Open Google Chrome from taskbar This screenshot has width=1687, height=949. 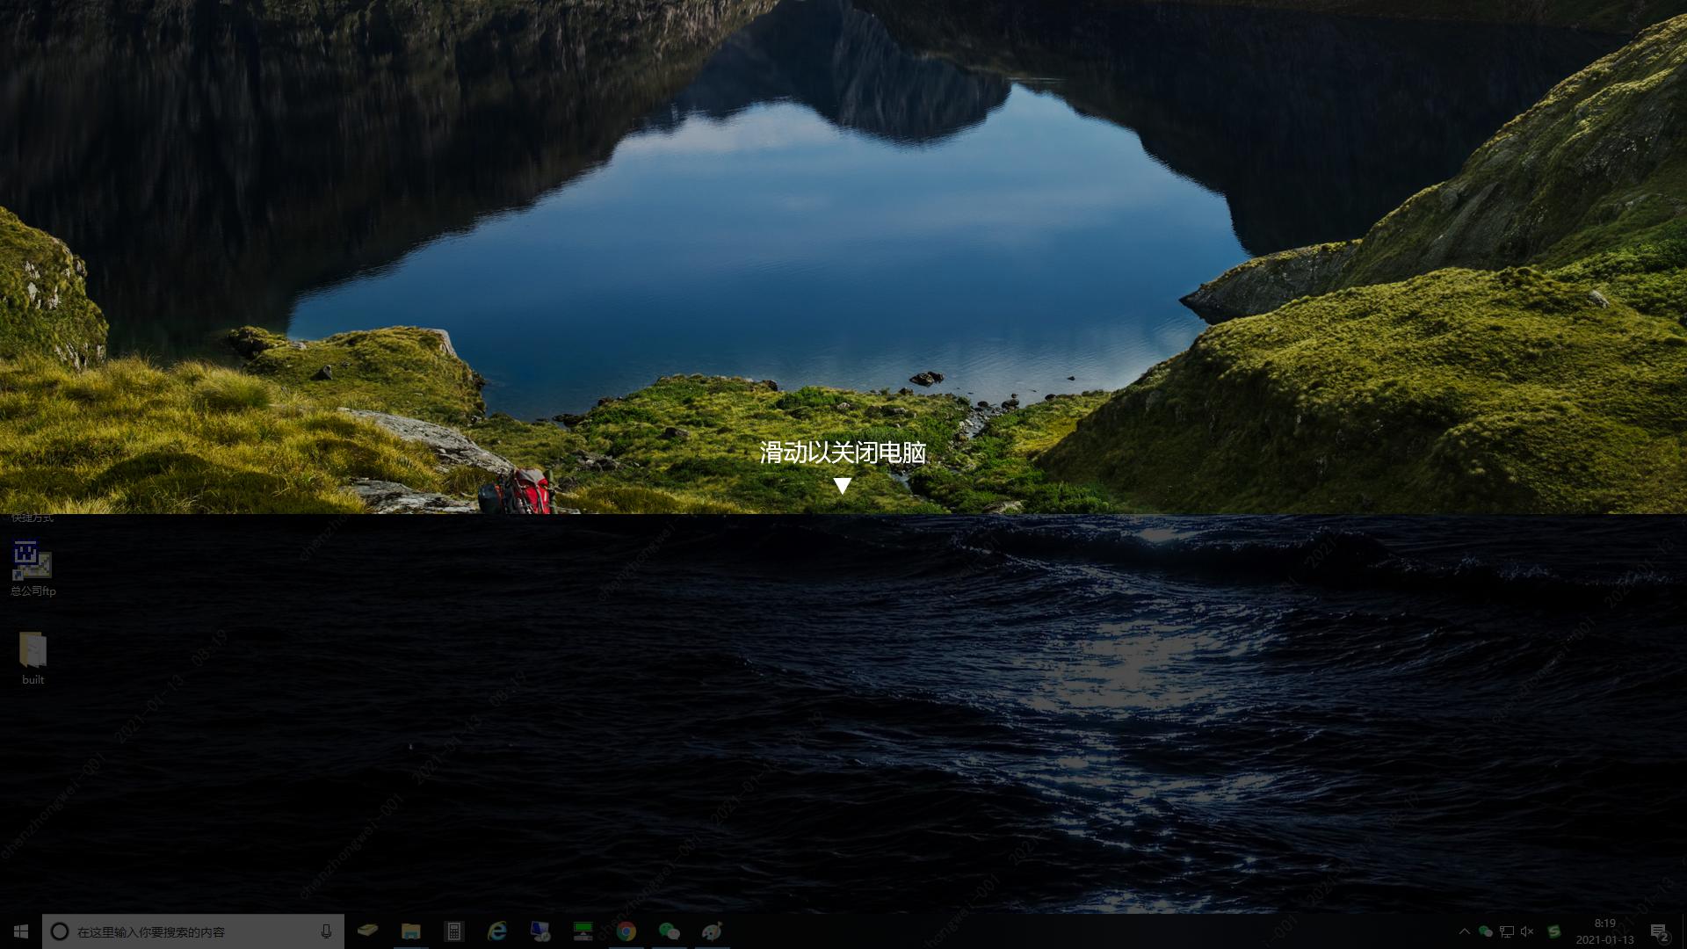click(x=626, y=931)
